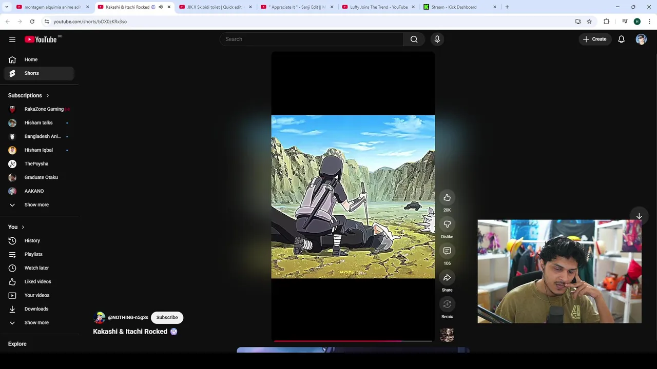Expand the You section chevron
Image resolution: width=657 pixels, height=369 pixels.
pyautogui.click(x=23, y=227)
